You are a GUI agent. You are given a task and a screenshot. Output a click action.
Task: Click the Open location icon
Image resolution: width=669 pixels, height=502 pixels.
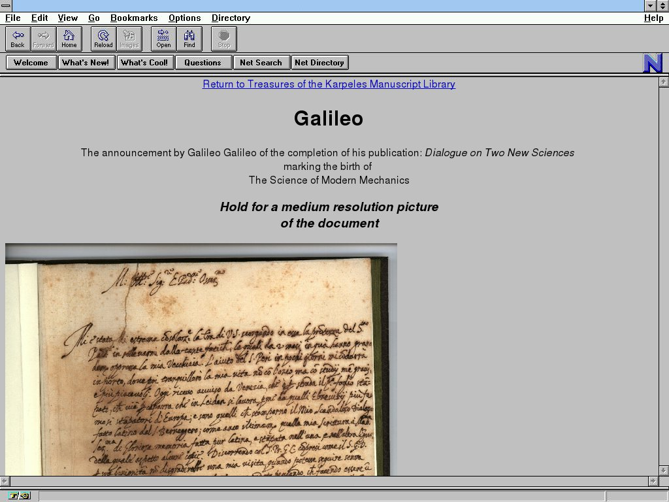(163, 39)
